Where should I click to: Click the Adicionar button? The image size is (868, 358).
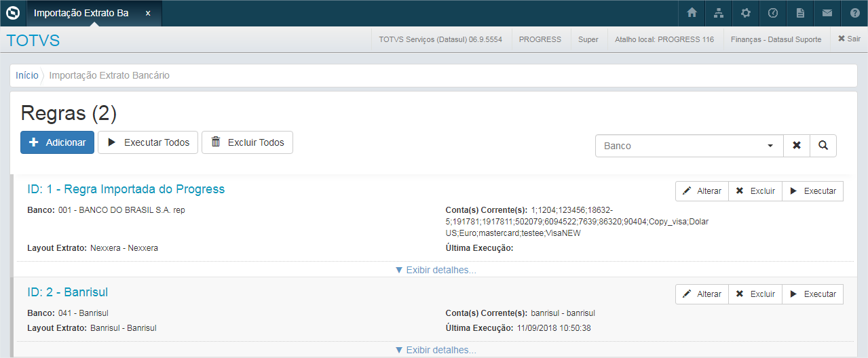click(x=57, y=142)
